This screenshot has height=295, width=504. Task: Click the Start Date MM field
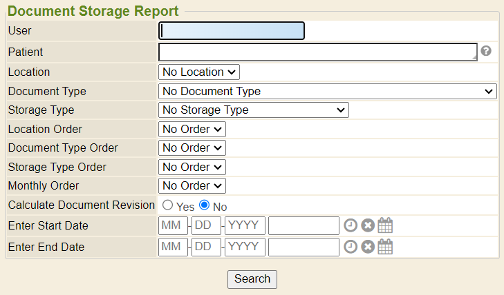[x=173, y=226]
